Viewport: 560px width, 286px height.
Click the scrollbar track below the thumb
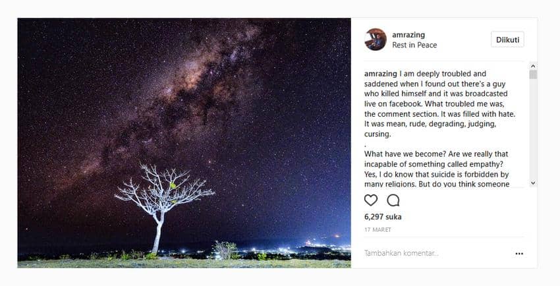[x=533, y=132]
